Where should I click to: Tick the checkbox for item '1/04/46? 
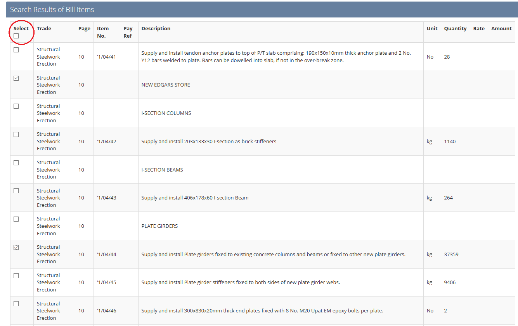(16, 303)
